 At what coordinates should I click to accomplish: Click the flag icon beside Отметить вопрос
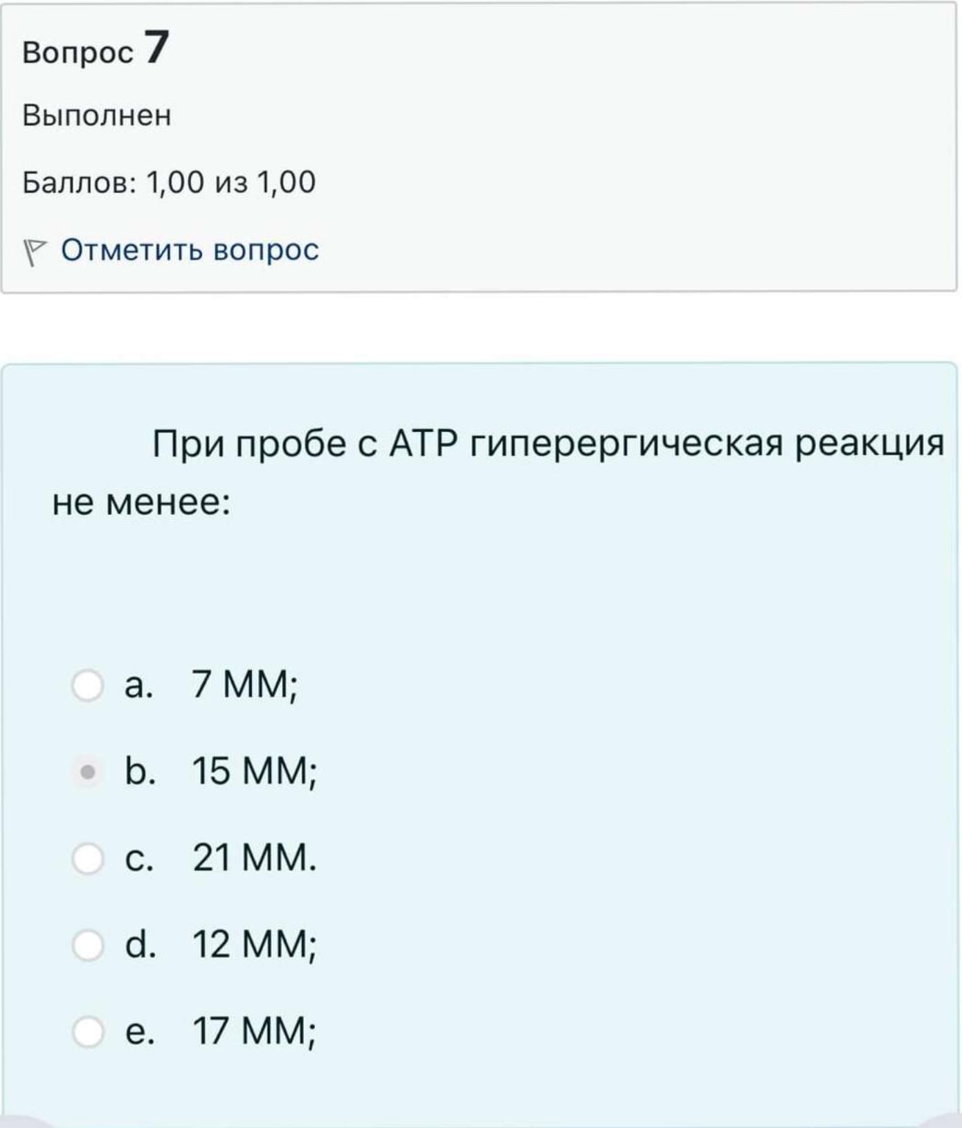[x=35, y=253]
